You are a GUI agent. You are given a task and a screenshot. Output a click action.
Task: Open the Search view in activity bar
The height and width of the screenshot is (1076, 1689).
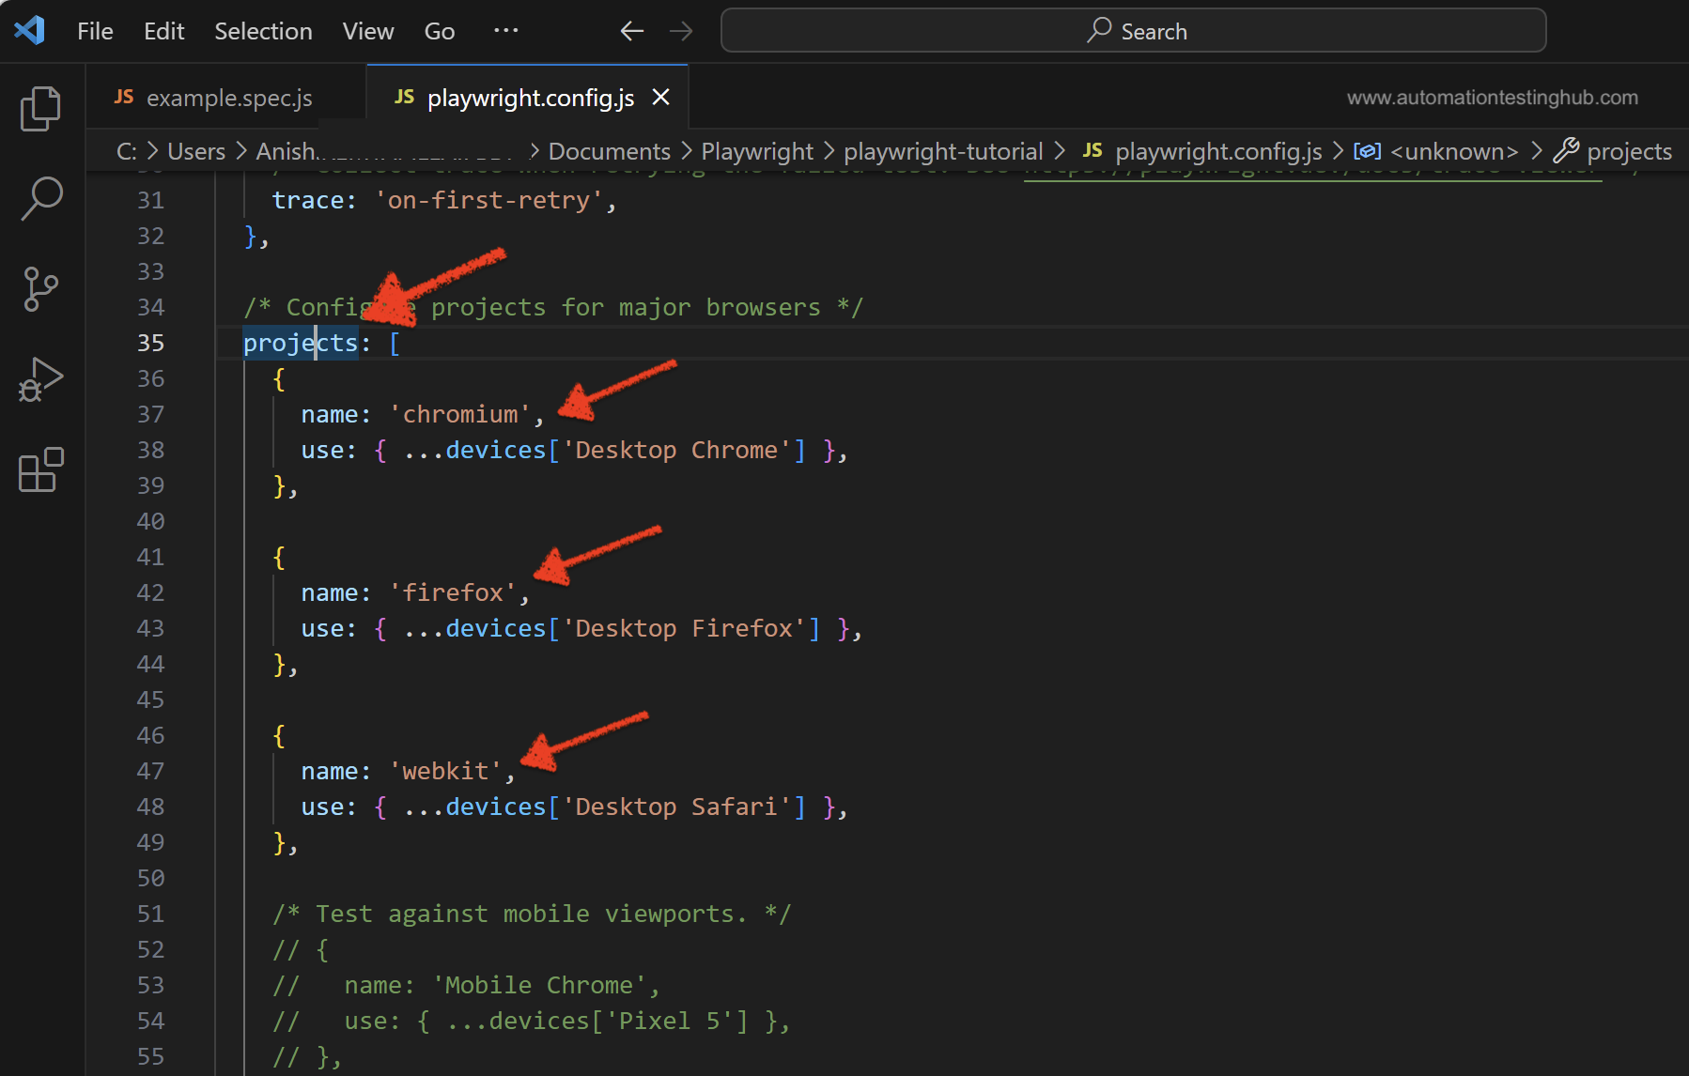coord(41,198)
